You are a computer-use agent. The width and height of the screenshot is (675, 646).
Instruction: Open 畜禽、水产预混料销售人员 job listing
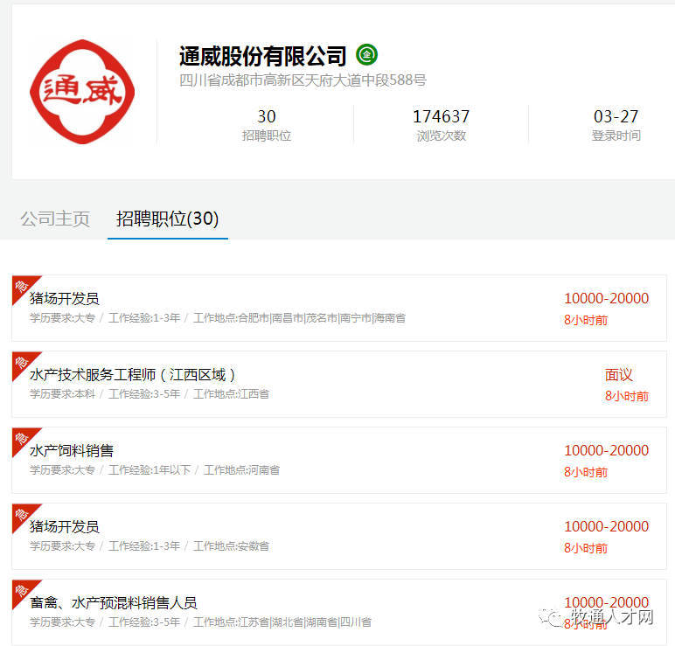click(x=113, y=602)
